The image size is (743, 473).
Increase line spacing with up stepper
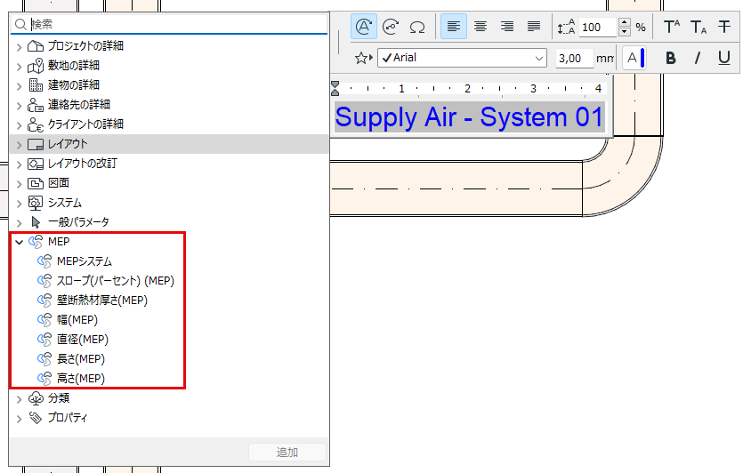tap(625, 22)
